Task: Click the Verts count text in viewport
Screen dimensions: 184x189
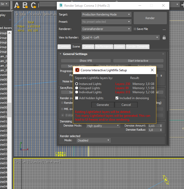Action: pos(28,30)
